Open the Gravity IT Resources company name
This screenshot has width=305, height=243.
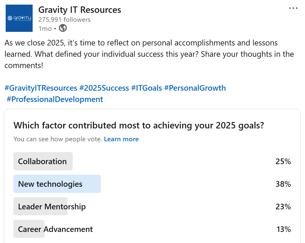(80, 10)
